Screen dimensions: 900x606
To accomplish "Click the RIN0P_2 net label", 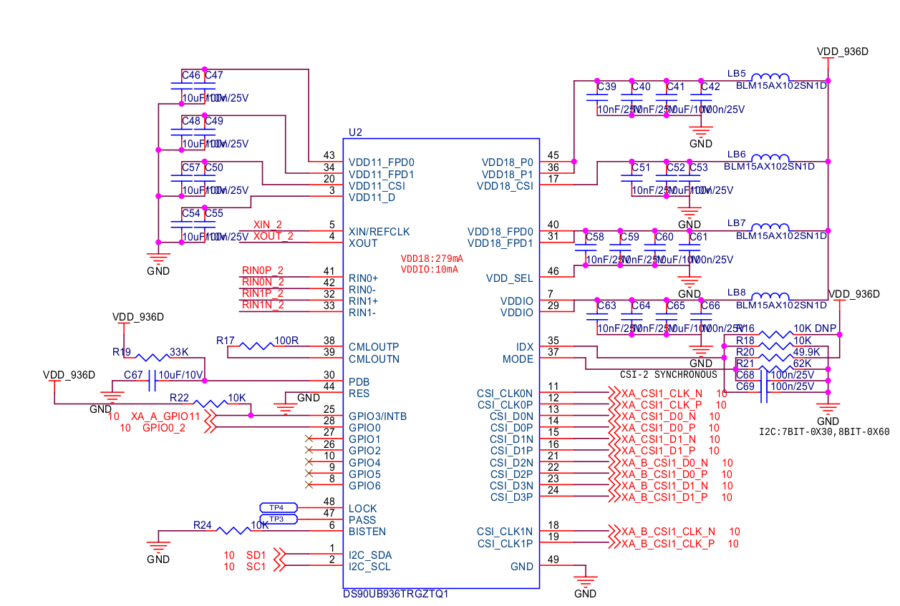I will point(263,270).
